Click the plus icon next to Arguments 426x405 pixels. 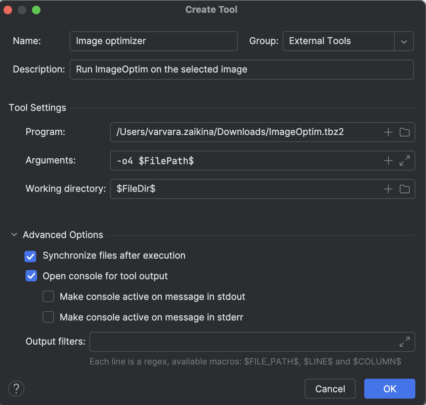tap(388, 161)
